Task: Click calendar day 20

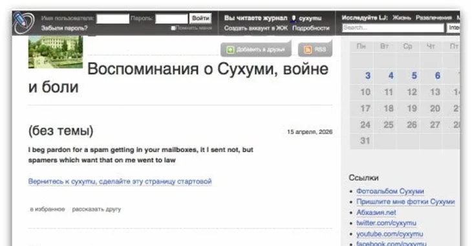Action: [435, 108]
